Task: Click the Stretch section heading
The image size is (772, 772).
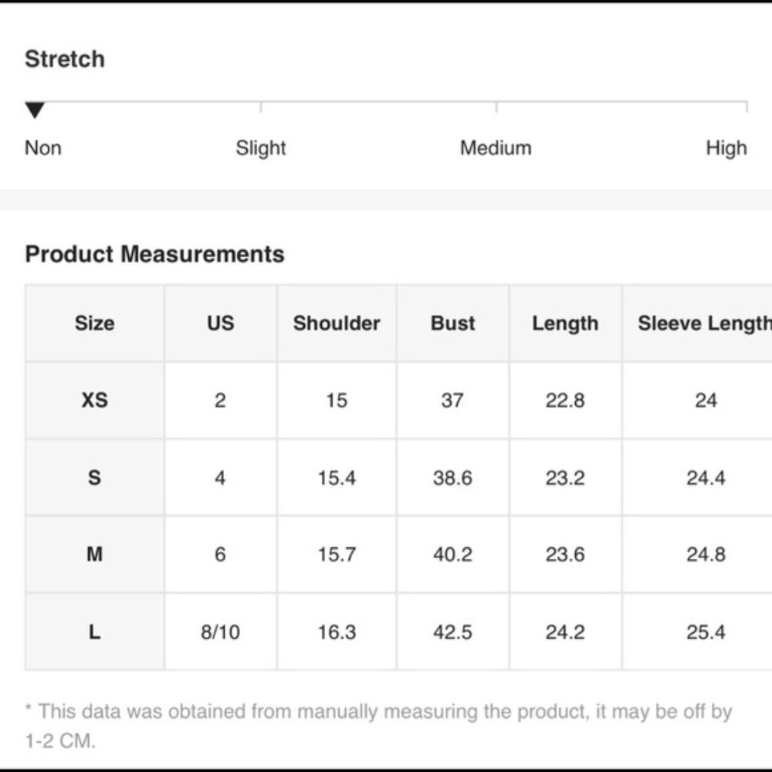Action: point(65,59)
